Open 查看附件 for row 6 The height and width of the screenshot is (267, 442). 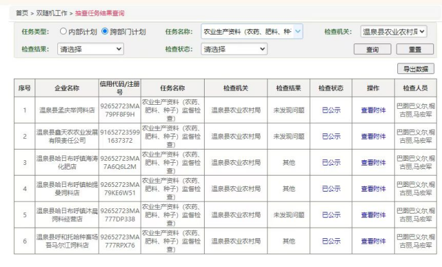(x=373, y=240)
